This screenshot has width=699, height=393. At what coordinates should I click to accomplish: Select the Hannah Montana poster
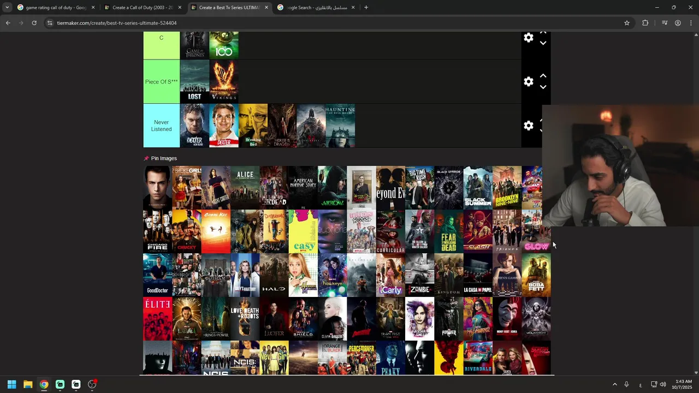click(303, 275)
